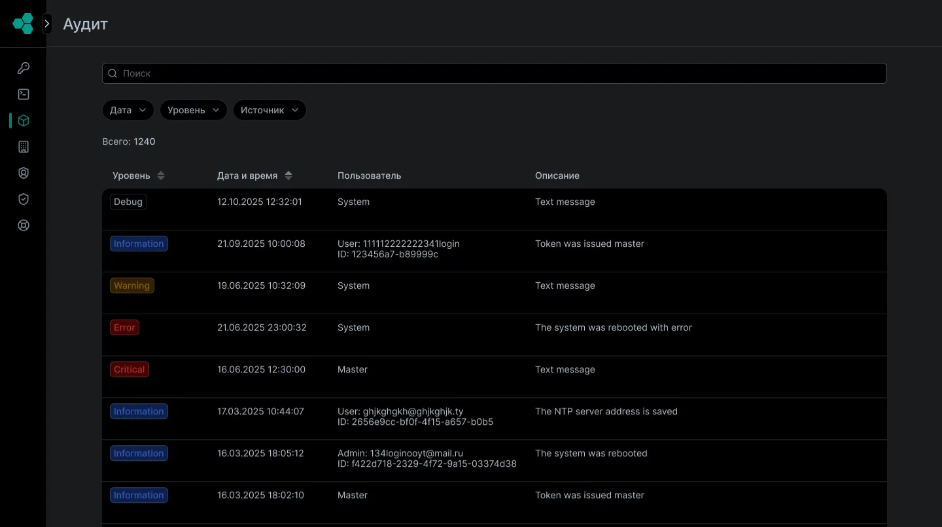Open the lifebuoy support sidebar icon

(x=24, y=225)
